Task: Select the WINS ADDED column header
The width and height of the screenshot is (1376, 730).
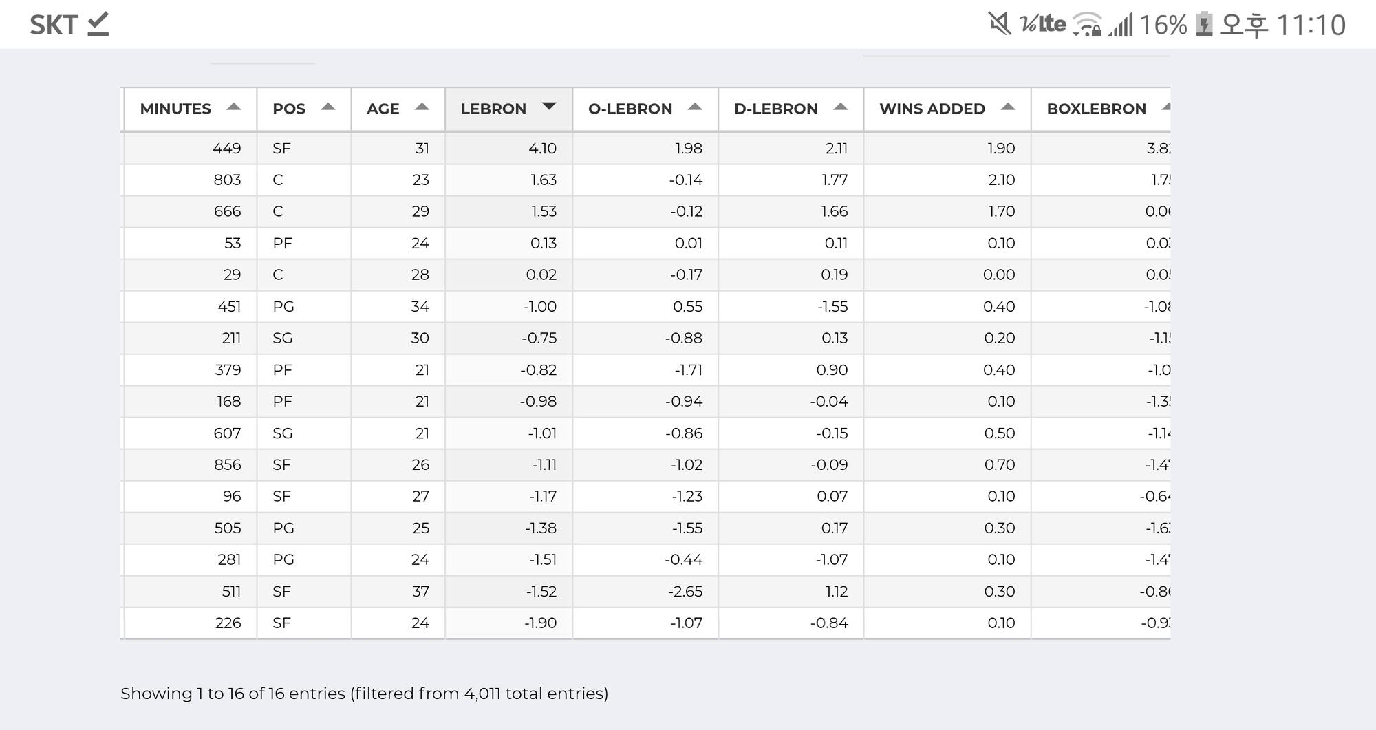Action: click(x=932, y=109)
